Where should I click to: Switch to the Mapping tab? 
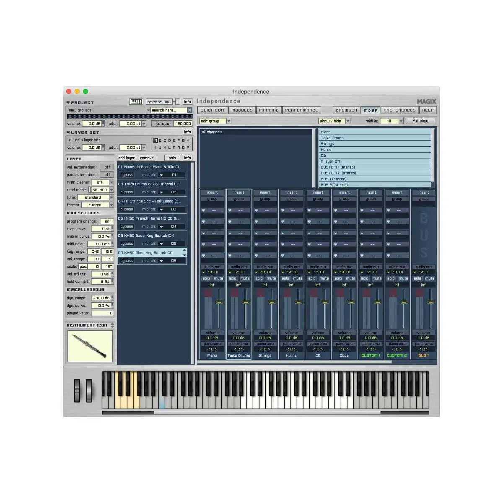pyautogui.click(x=268, y=110)
